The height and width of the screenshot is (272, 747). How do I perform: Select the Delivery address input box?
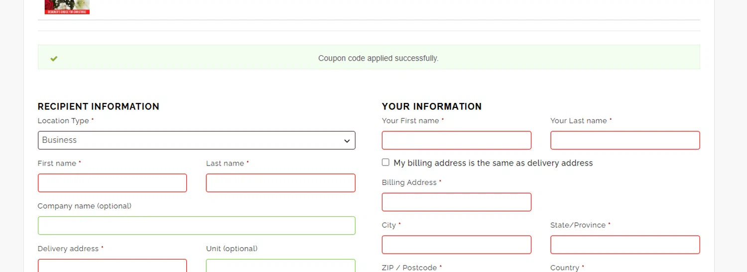[x=112, y=266]
